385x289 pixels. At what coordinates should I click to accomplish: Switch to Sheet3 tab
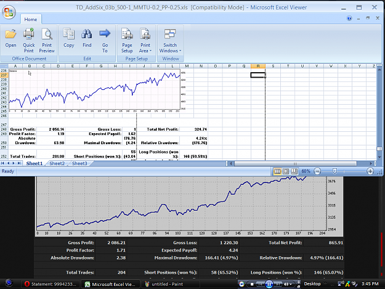(x=79, y=163)
